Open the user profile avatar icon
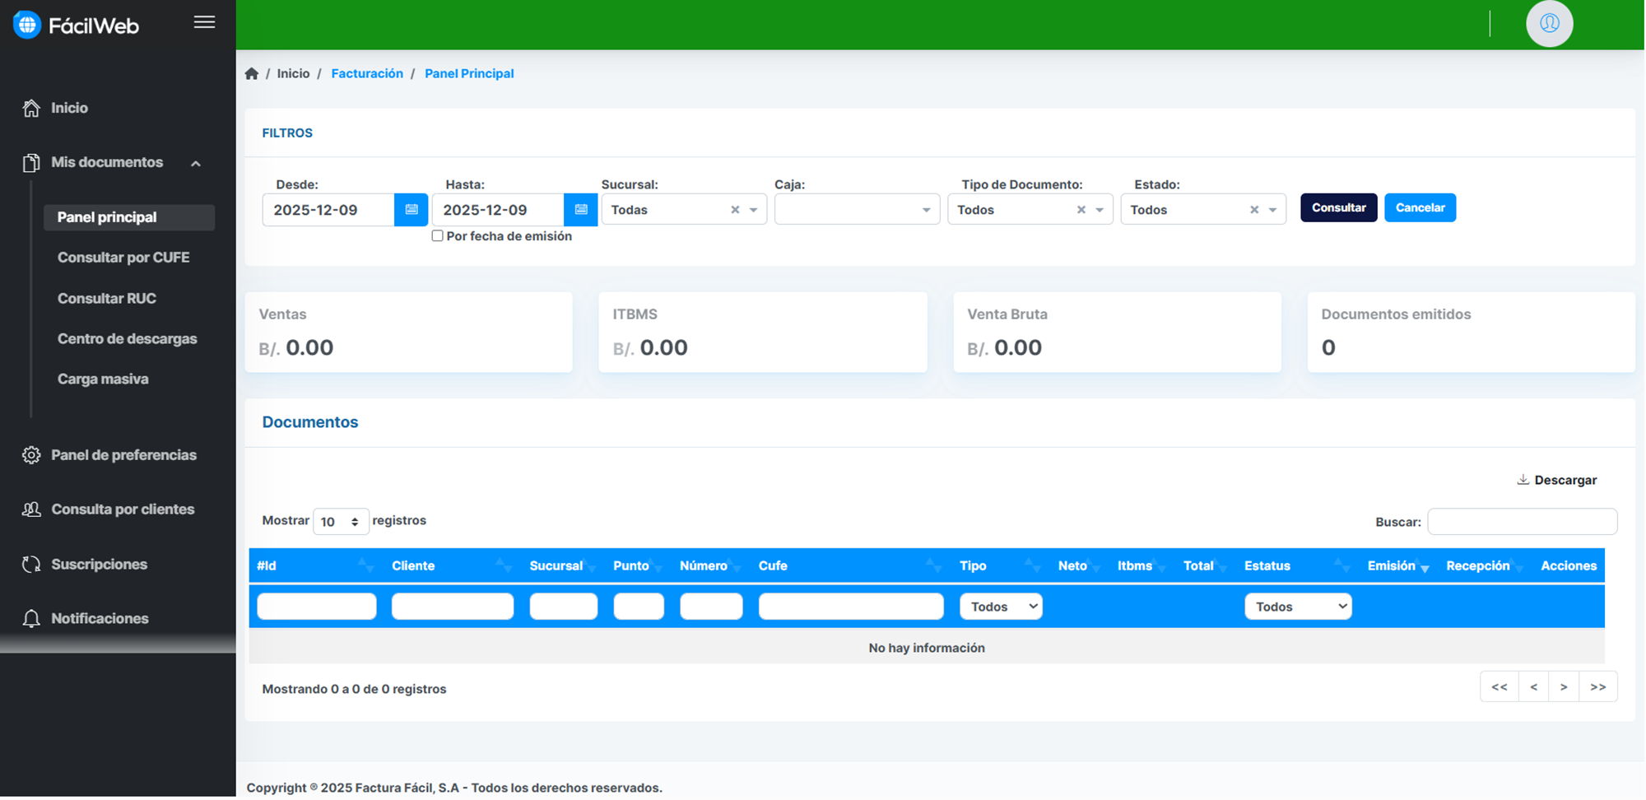This screenshot has height=800, width=1646. click(1549, 24)
